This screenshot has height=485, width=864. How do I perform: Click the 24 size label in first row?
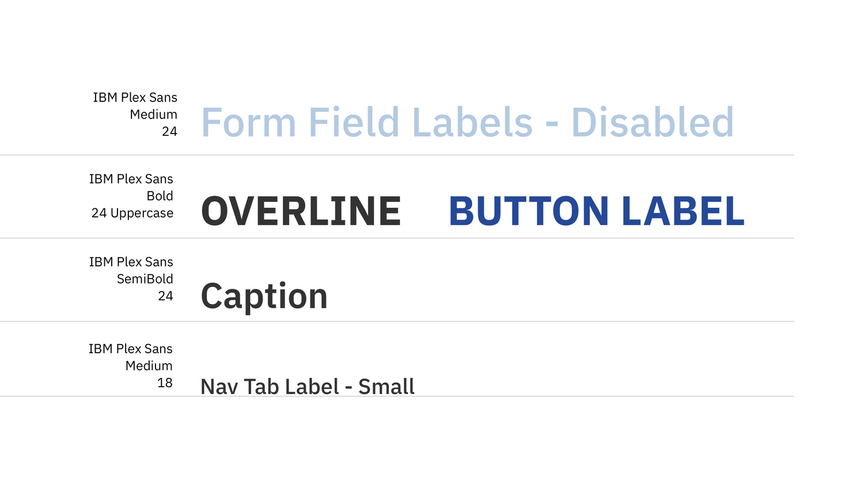(x=169, y=131)
